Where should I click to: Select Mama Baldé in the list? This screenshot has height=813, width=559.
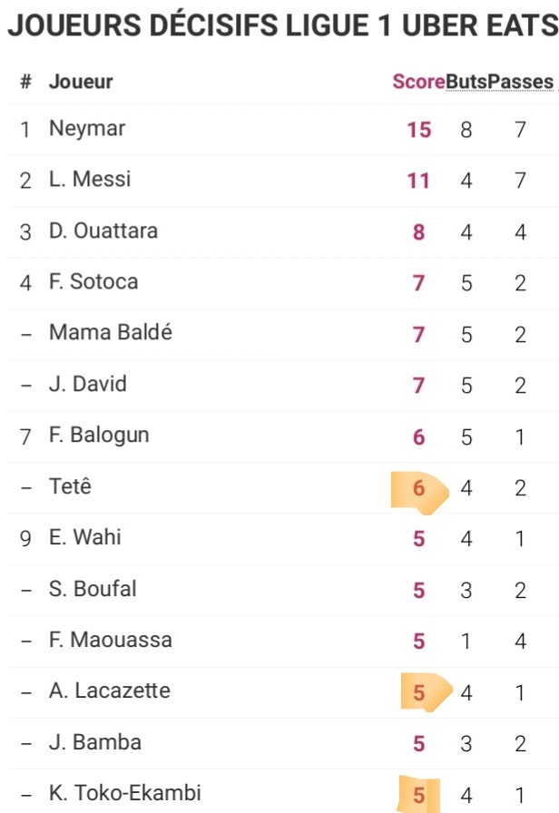[x=111, y=333]
